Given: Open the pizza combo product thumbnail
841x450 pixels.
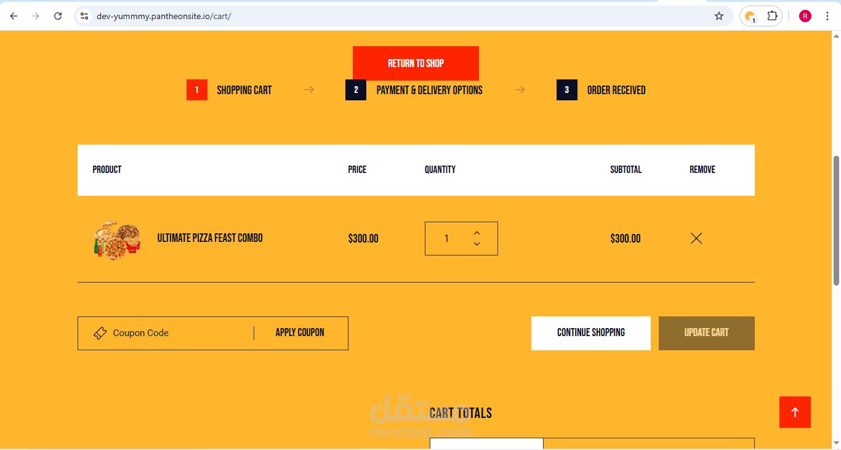Looking at the screenshot, I should pyautogui.click(x=117, y=239).
